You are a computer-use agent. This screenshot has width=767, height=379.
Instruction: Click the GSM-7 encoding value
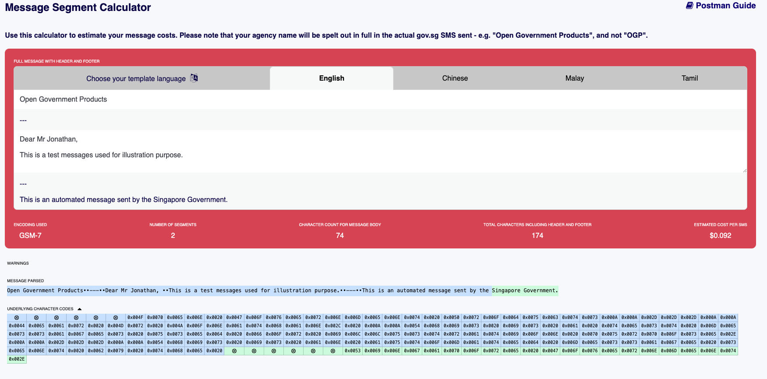coord(30,236)
